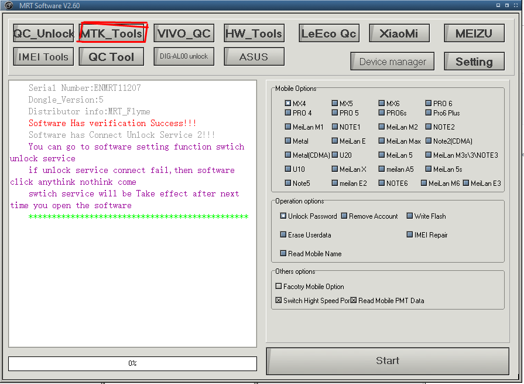Open the XiaoMi module
The width and height of the screenshot is (524, 384).
399,33
